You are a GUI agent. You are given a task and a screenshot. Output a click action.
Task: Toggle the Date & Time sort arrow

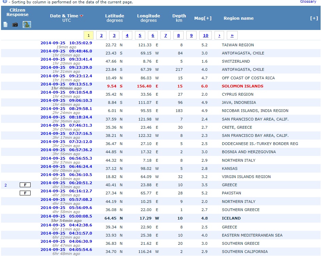pyautogui.click(x=82, y=16)
